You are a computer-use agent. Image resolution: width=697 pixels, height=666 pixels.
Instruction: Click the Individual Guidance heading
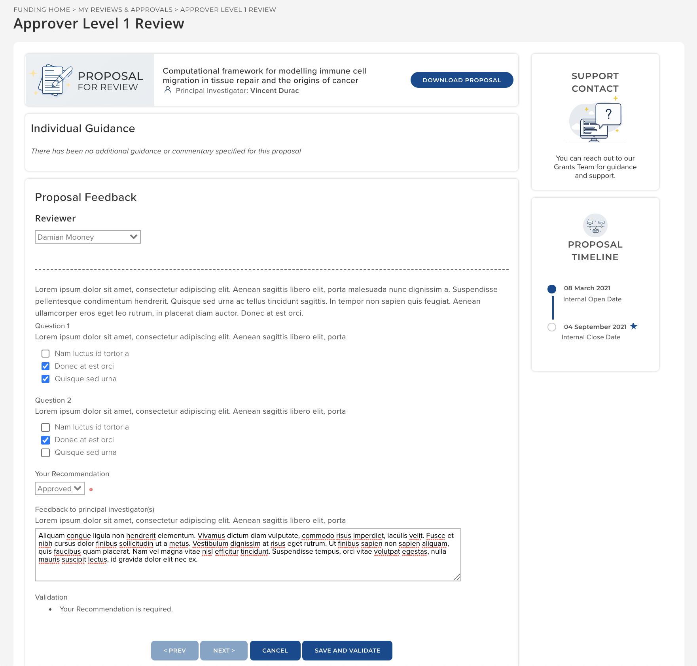click(83, 129)
